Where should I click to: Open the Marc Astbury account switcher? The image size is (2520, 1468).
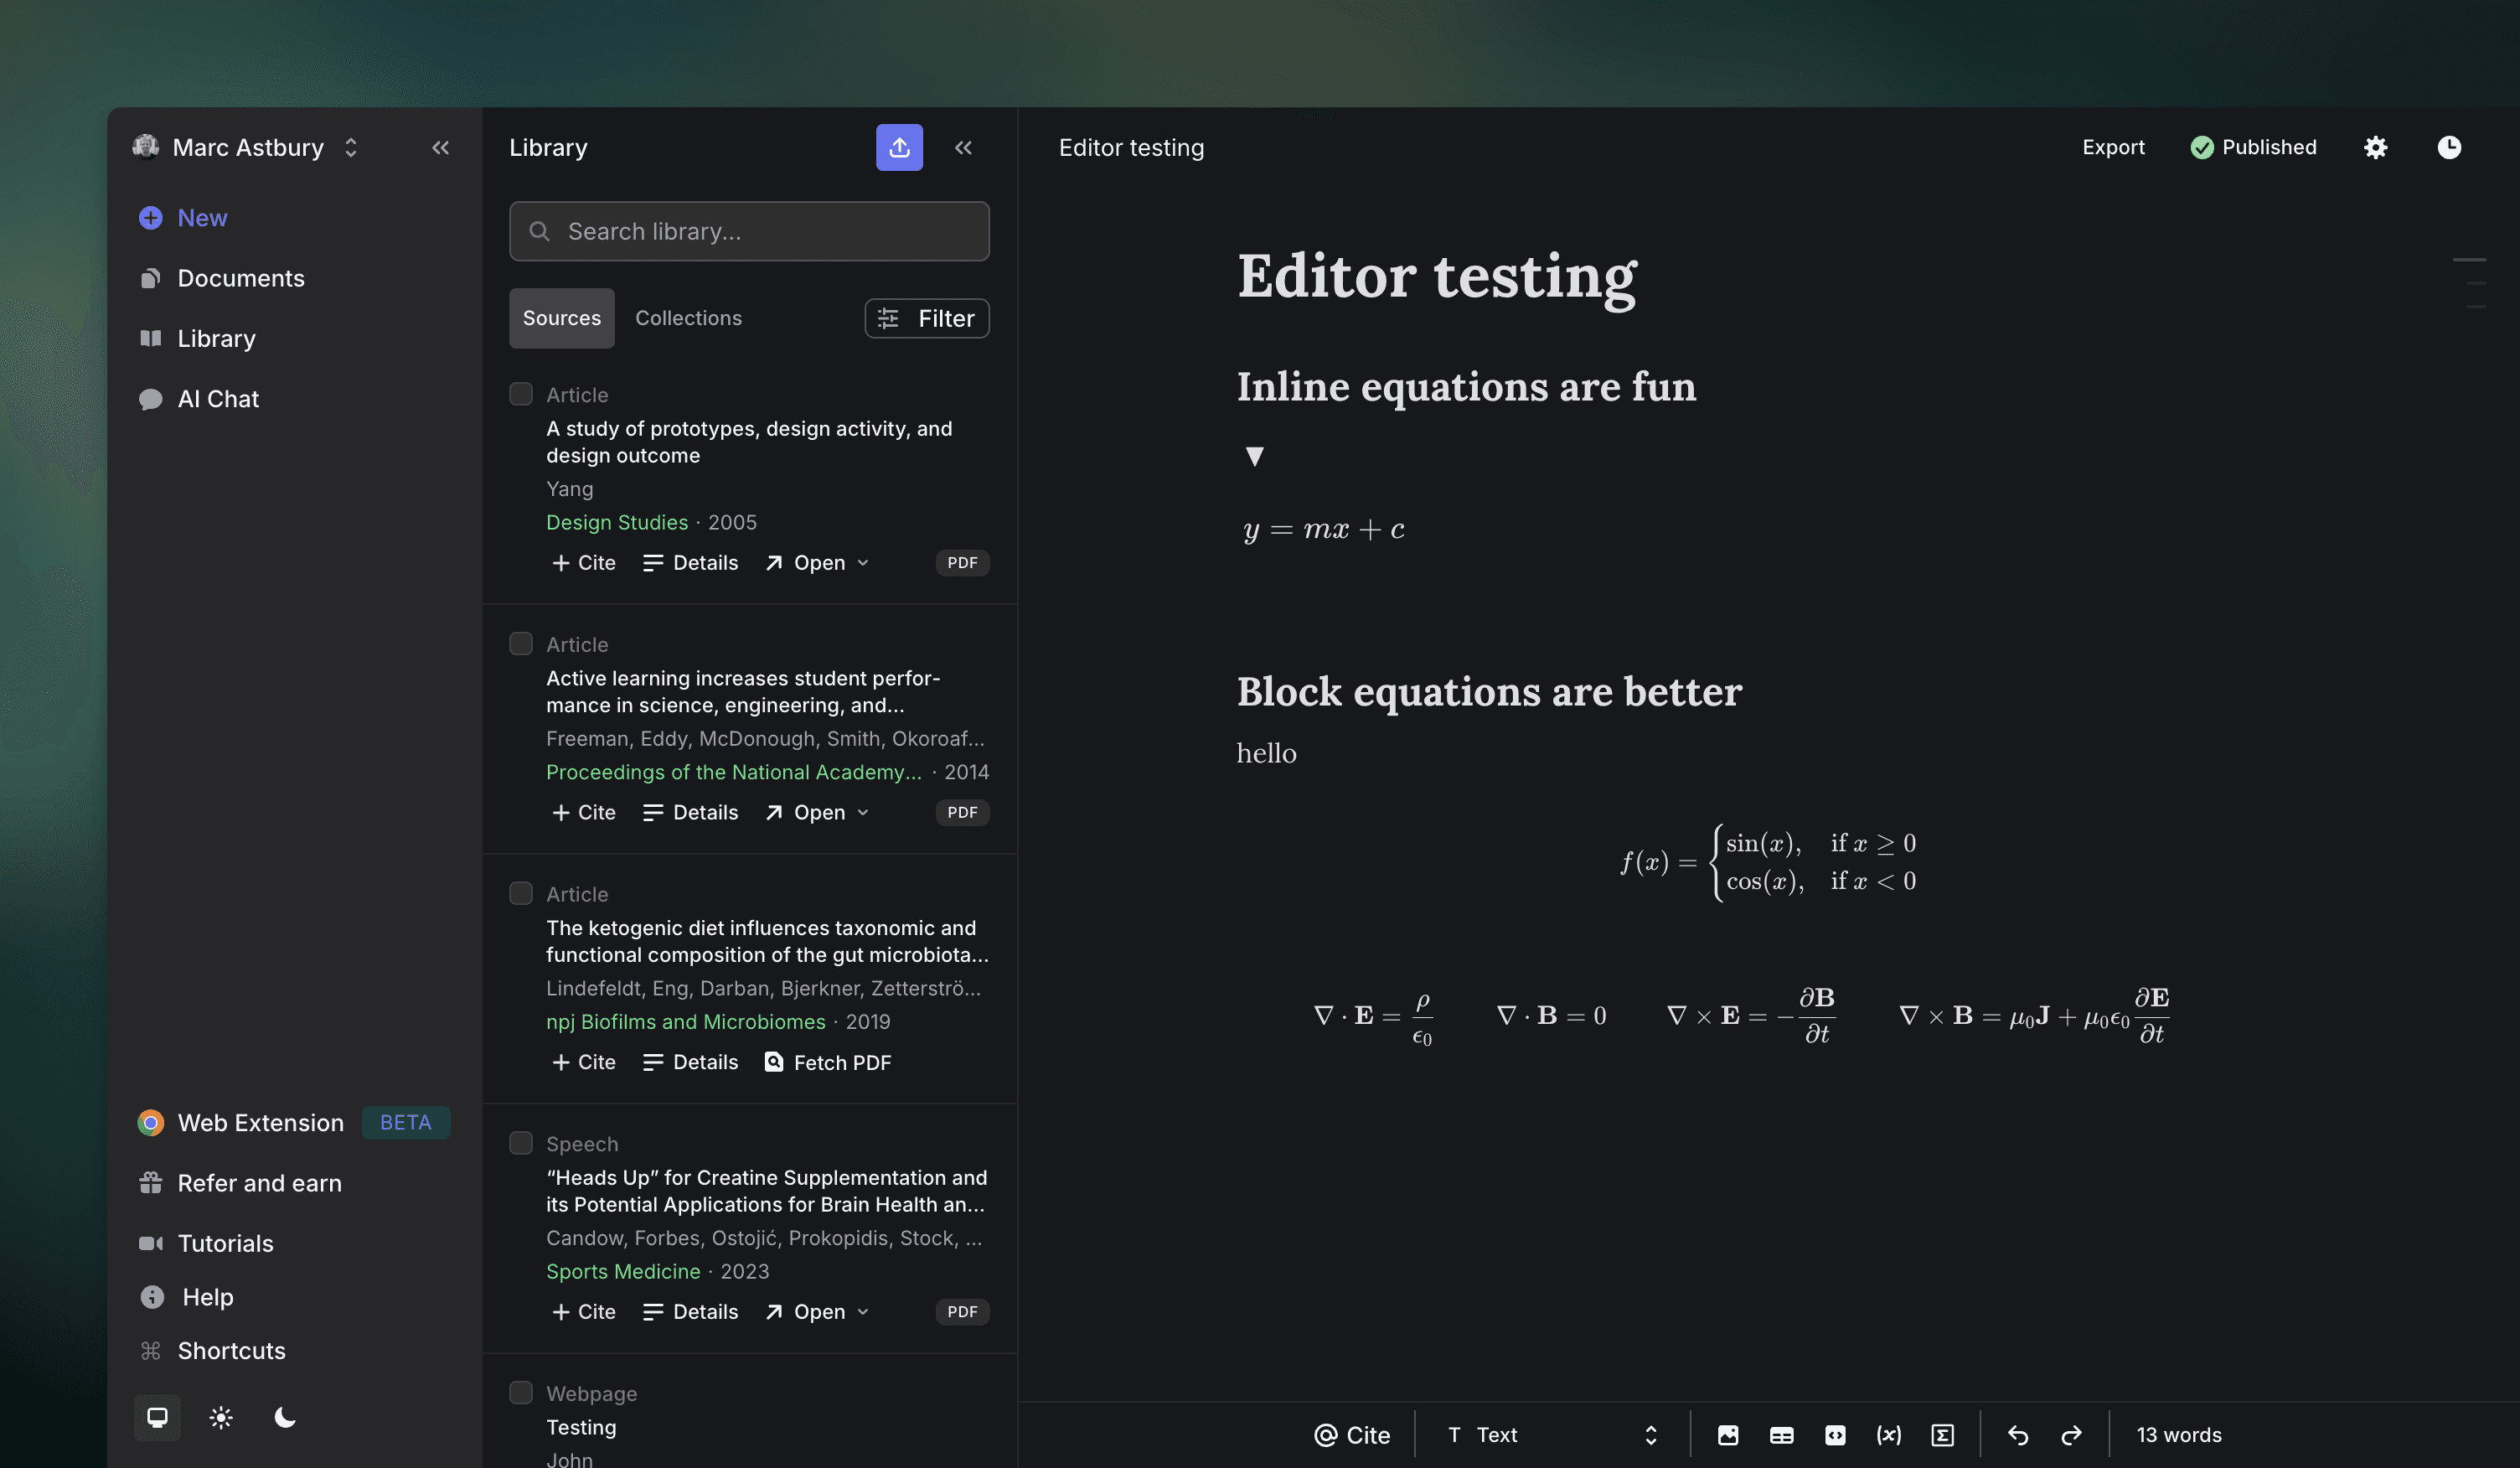[246, 147]
